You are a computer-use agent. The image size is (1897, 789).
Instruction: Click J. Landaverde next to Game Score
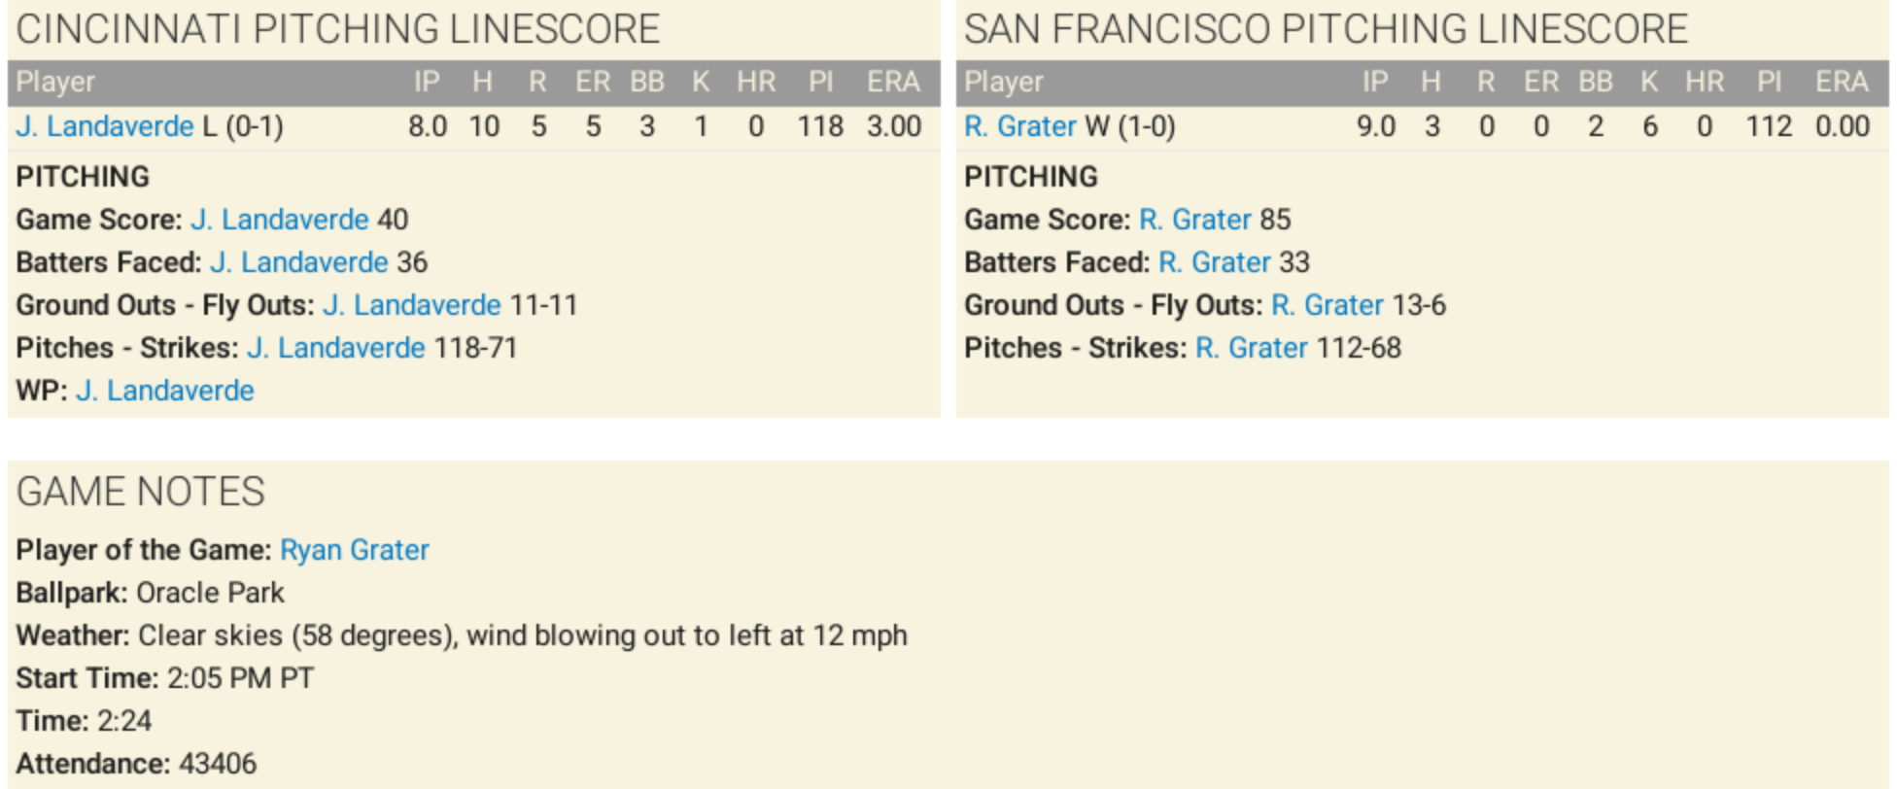coord(280,220)
